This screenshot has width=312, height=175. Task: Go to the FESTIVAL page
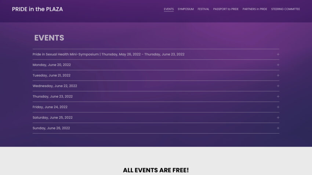point(203,9)
